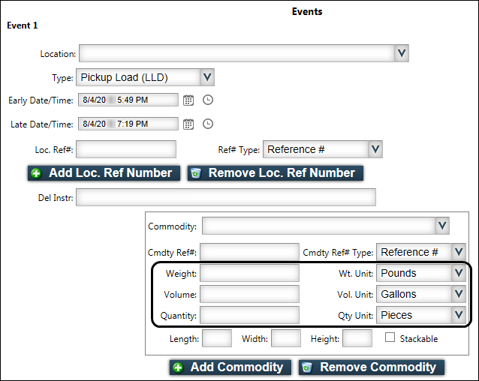Open the Early Date/Time calendar picker
This screenshot has width=479, height=381.
click(x=188, y=100)
